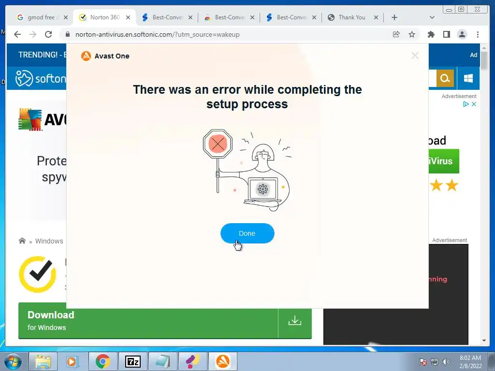Click the network tray icon
495x371 pixels.
point(435,362)
